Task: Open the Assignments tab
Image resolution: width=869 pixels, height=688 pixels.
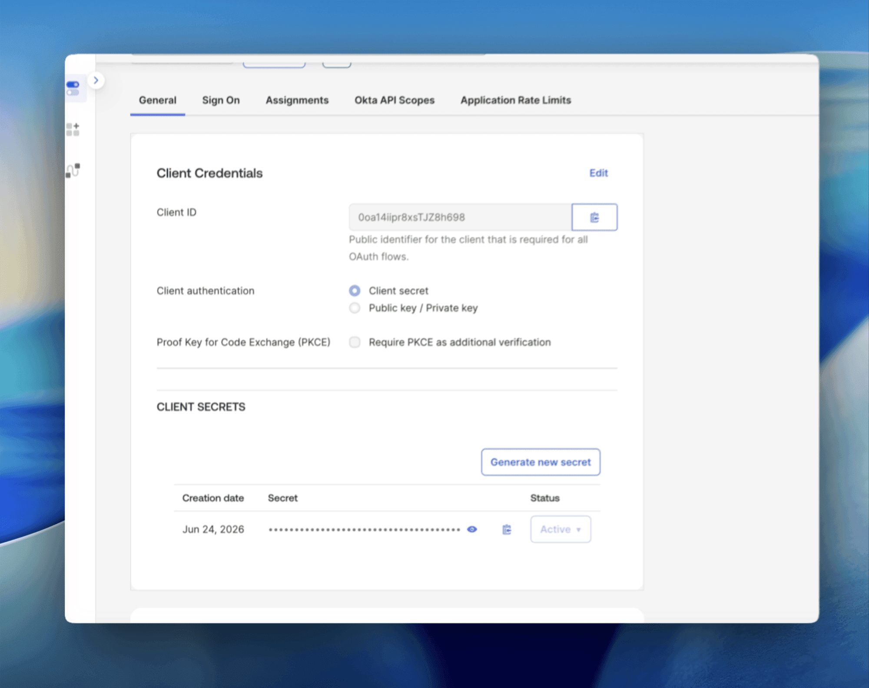Action: (297, 100)
